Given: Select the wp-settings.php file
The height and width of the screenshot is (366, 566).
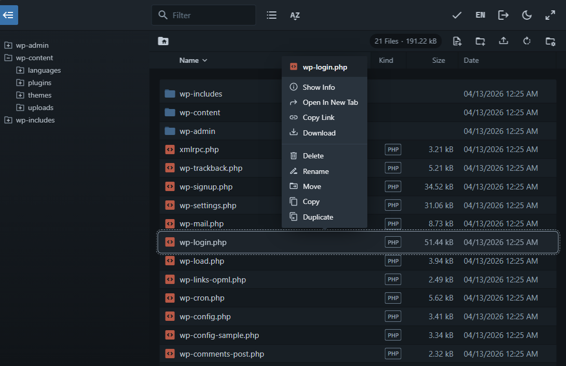Looking at the screenshot, I should tap(358, 205).
